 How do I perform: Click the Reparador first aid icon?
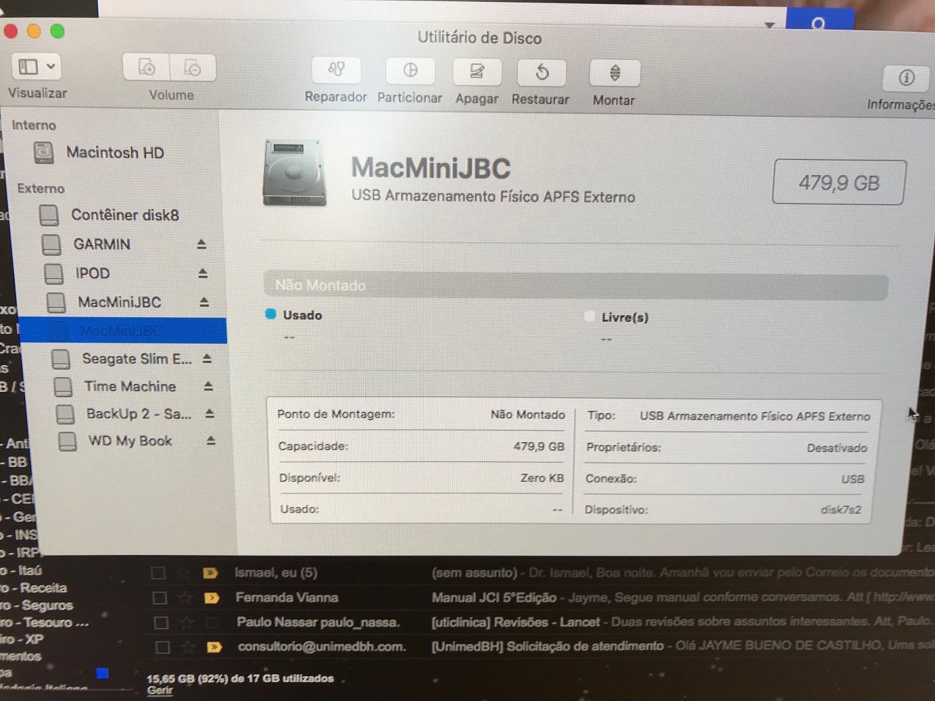[336, 71]
